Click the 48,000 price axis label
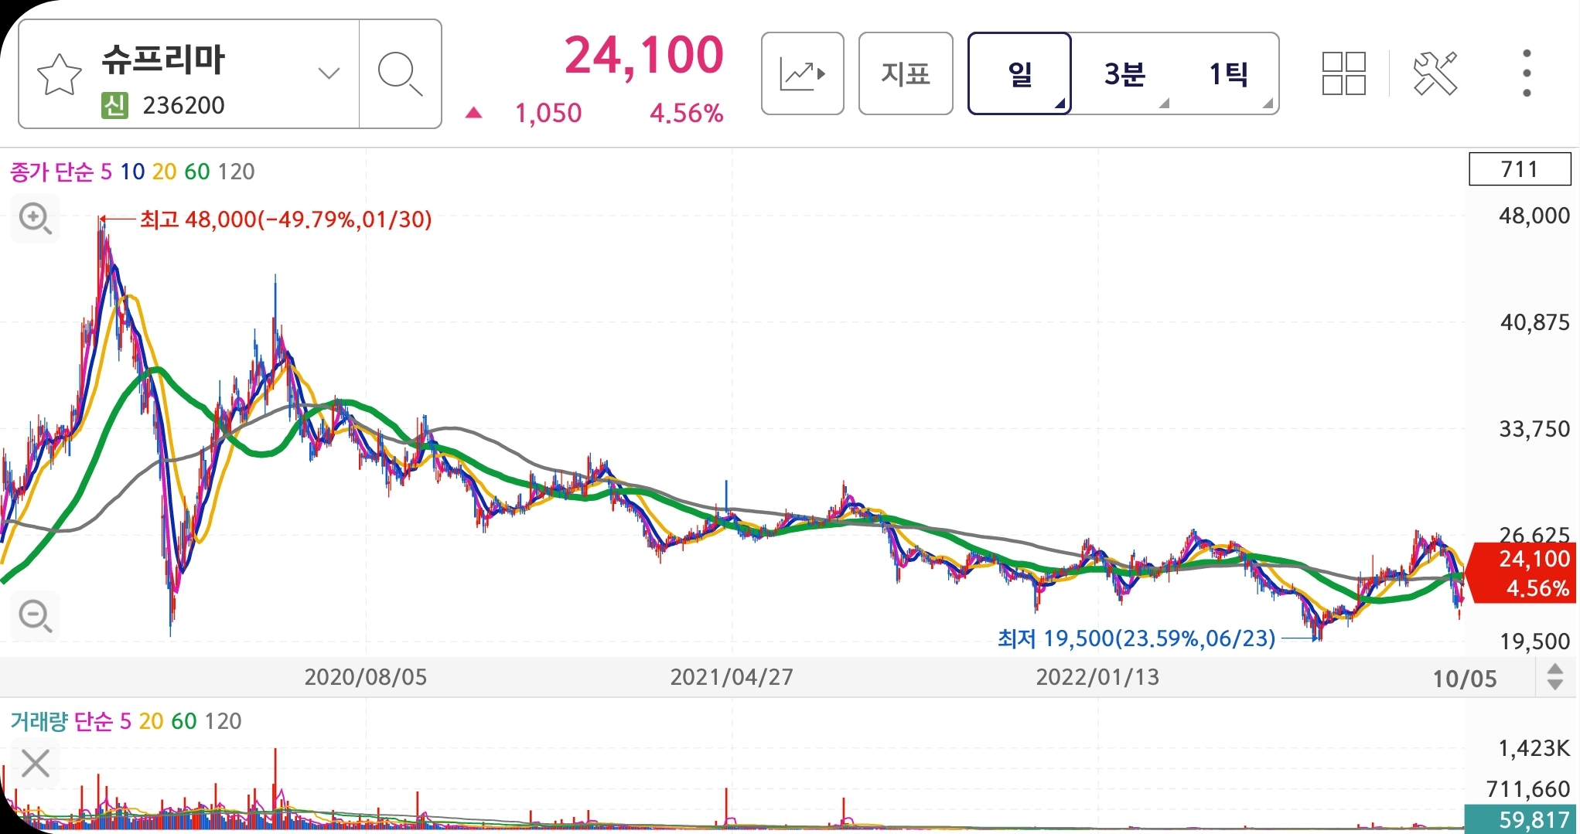Image resolution: width=1580 pixels, height=834 pixels. tap(1534, 216)
